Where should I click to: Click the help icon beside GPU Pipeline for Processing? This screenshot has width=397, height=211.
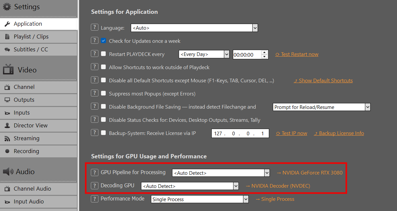coord(95,172)
